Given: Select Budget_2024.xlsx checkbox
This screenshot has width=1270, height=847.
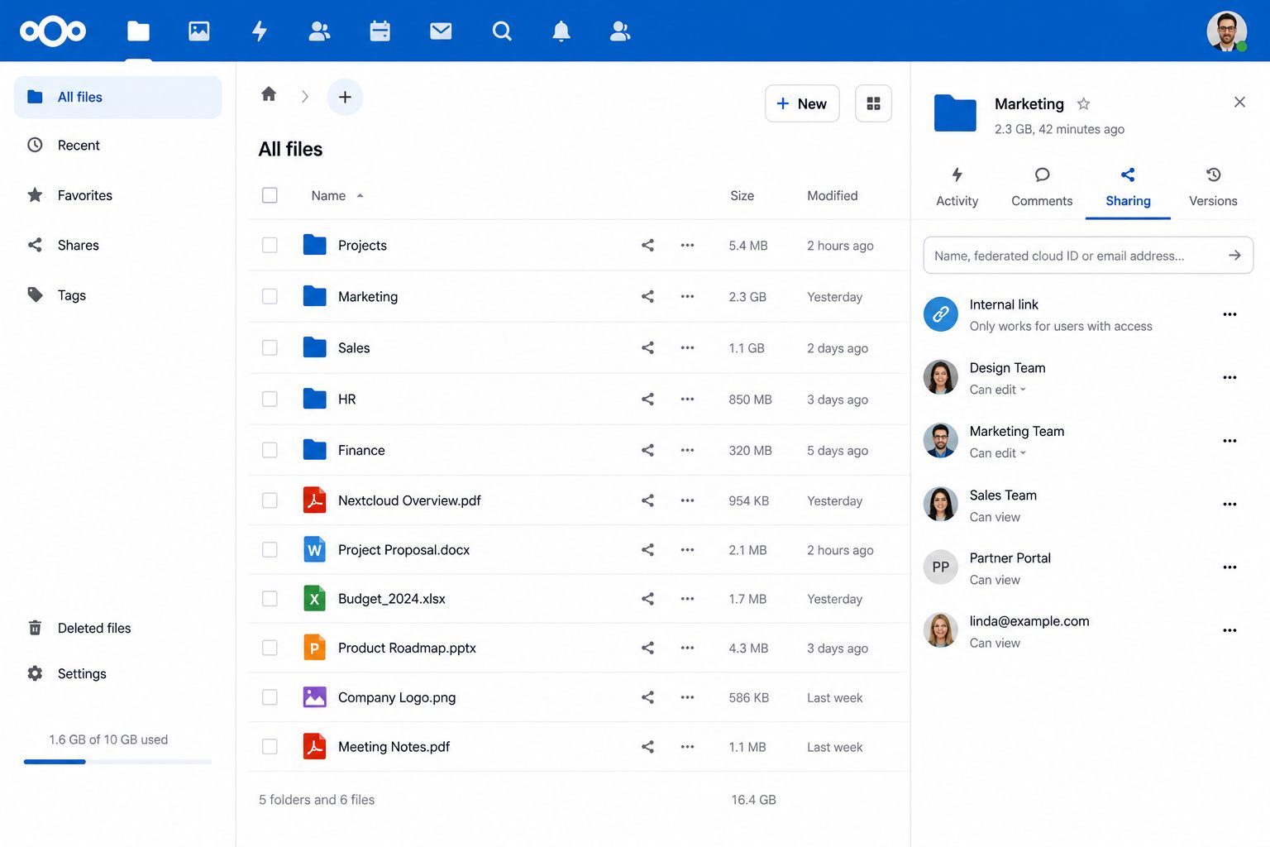Looking at the screenshot, I should coord(270,598).
